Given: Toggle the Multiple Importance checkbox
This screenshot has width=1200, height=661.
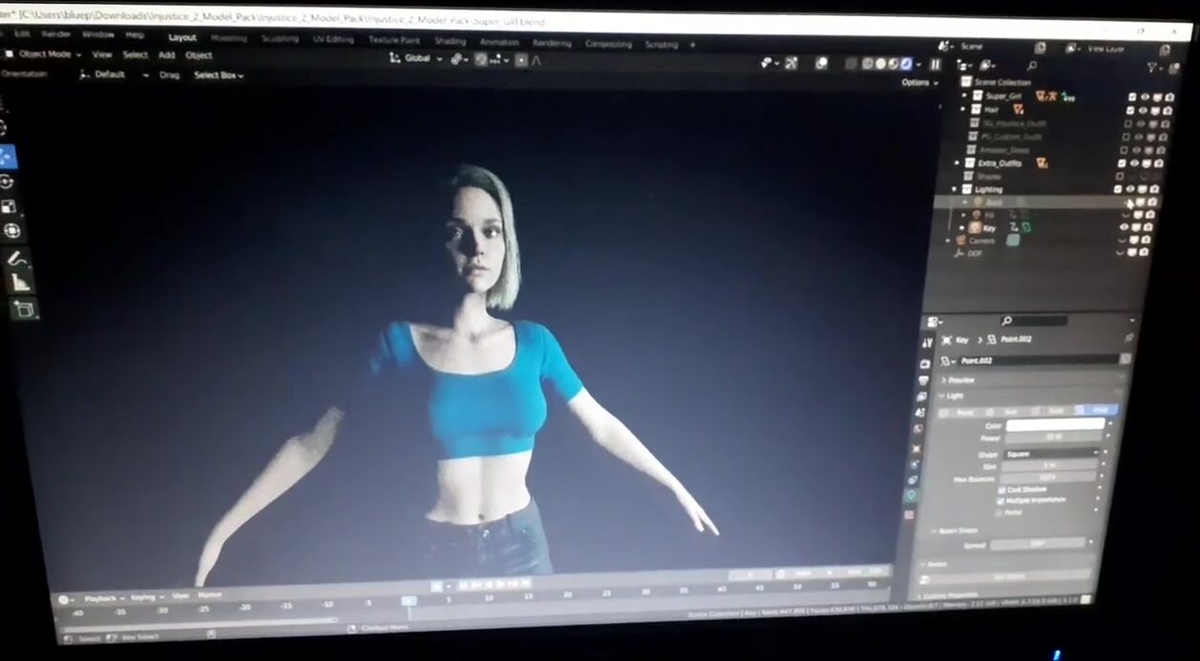Looking at the screenshot, I should click(1000, 501).
